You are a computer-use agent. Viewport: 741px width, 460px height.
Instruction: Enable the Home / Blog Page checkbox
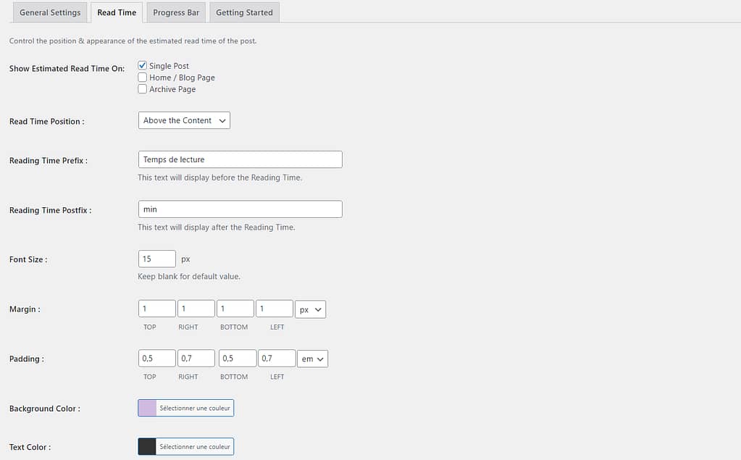[143, 78]
